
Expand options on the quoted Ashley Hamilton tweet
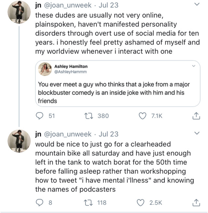(194, 66)
